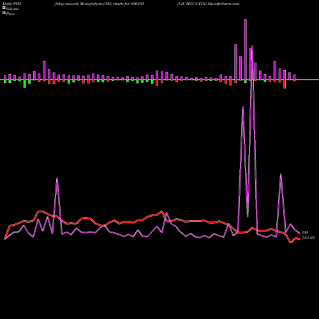Click the 581.05 price value label
The image size is (319, 319).
(x=308, y=238)
